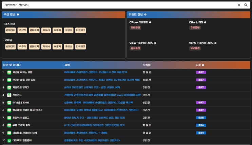
Task: Click blog icon for 편안한 삶을 위한 나날
Action: click(9, 80)
